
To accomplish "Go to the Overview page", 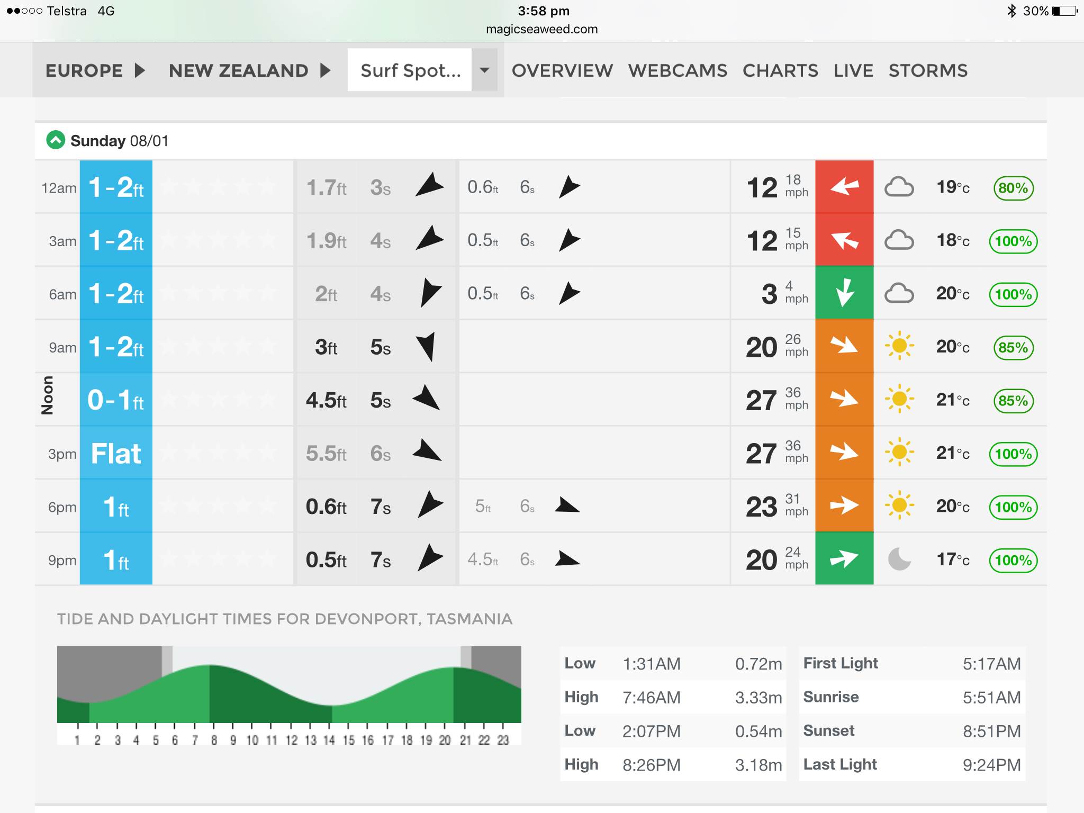I will pos(562,70).
